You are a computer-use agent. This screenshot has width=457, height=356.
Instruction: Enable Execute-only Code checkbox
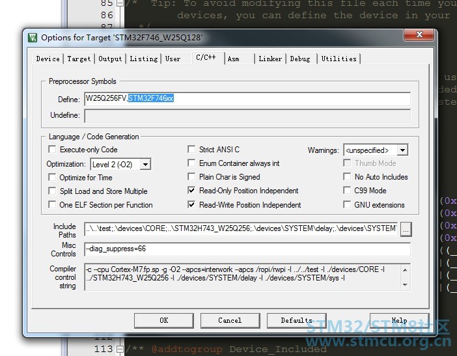point(52,150)
